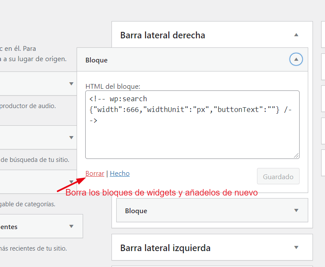Image resolution: width=325 pixels, height=267 pixels.
Task: Click the Barra lateral izquierda heading
Action: [165, 248]
